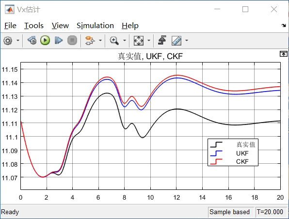Click the dock scope arrow at menu bar right
This screenshot has height=219, width=289.
click(x=284, y=25)
